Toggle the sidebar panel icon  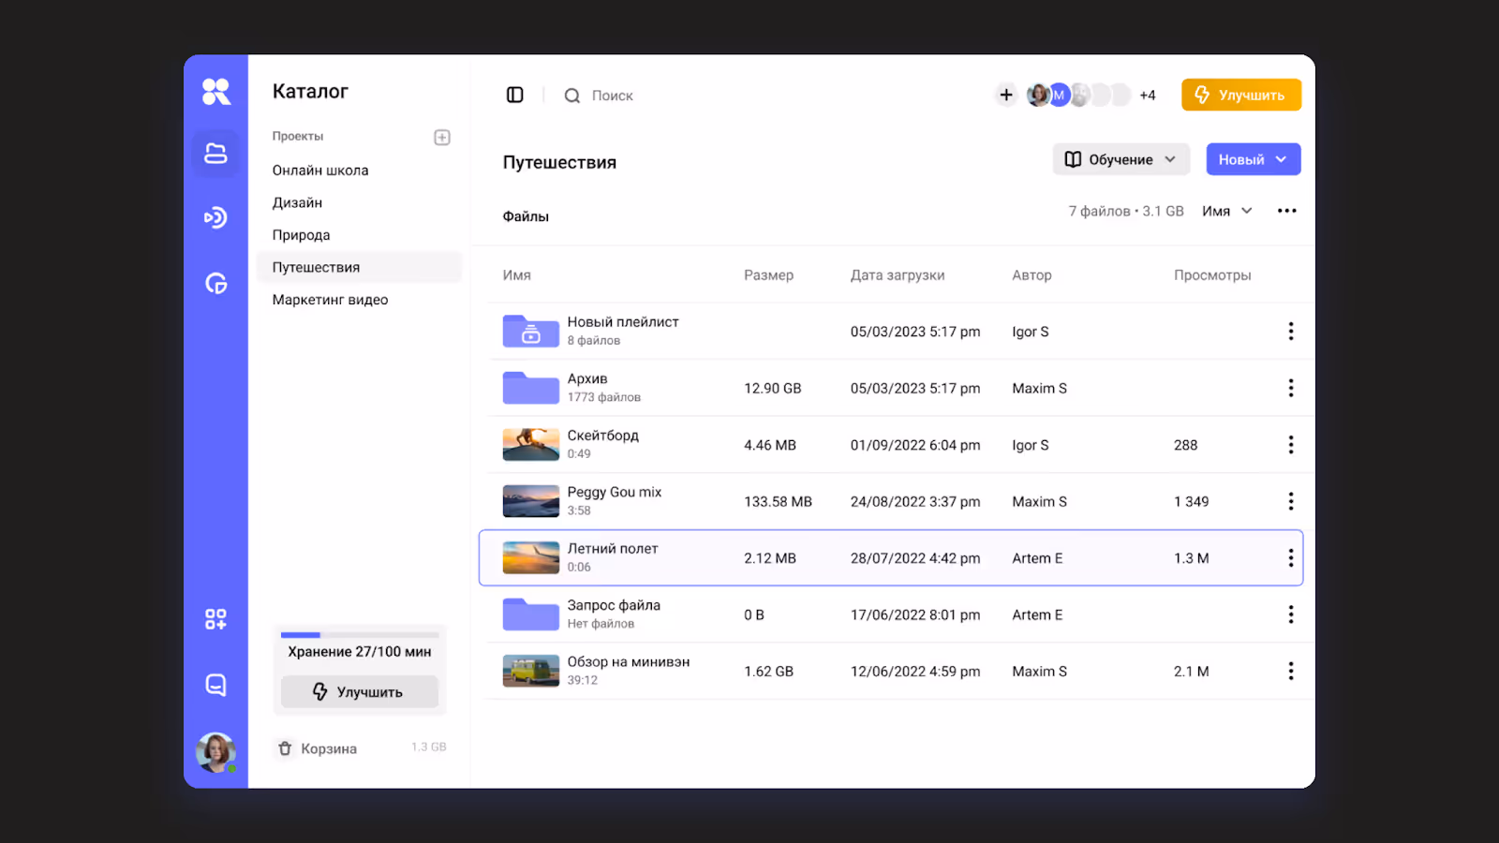(514, 95)
